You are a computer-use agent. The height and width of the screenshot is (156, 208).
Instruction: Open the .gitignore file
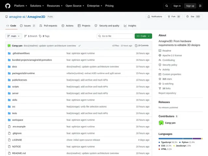pos(17,133)
